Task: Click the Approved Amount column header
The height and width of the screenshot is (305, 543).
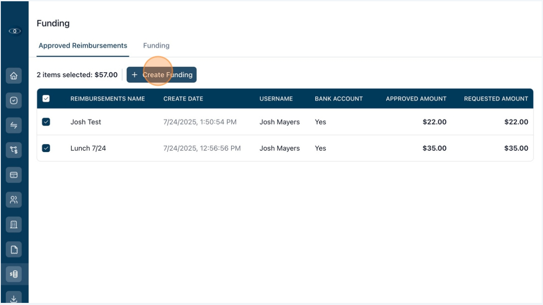Action: click(x=416, y=99)
